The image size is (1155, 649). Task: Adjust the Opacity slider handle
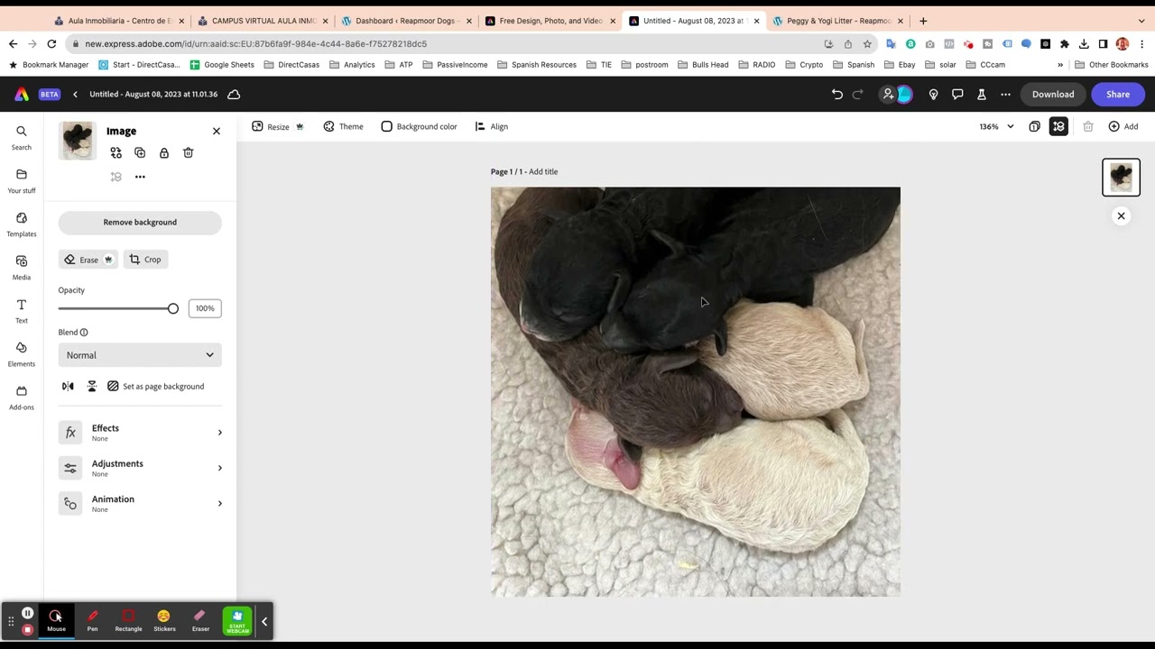coord(173,308)
